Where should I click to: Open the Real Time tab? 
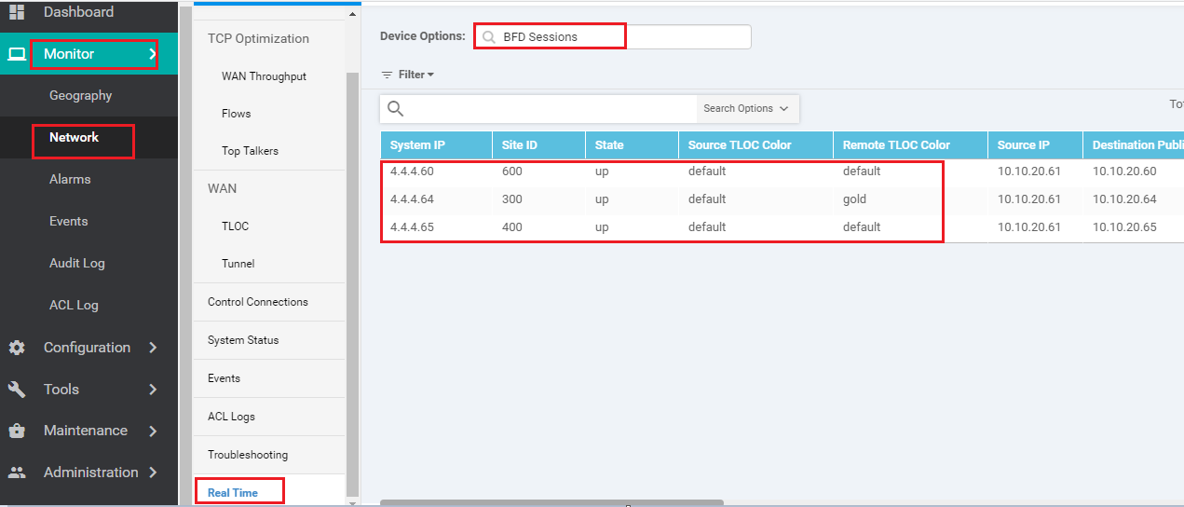[233, 492]
